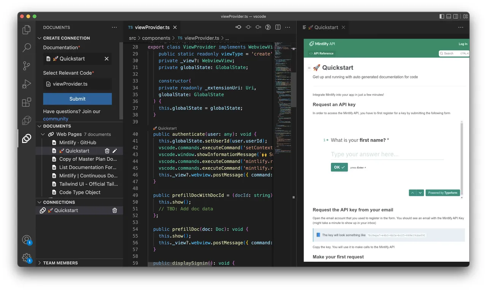
Task: Open the Accounts menu icon
Action: (27, 240)
